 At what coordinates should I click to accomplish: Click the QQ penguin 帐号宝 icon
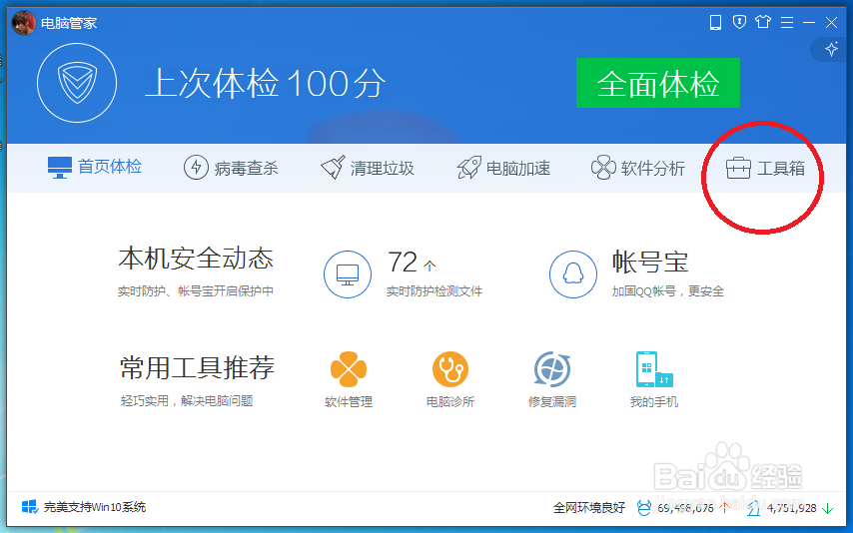coord(573,274)
